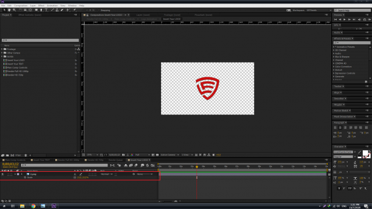
Task: Select the Selection arrow tool
Action: (4, 10)
